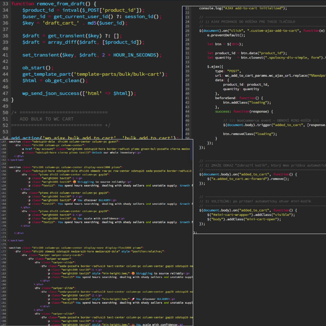Click line number 47 beside wp_send_json_success

point(5,94)
